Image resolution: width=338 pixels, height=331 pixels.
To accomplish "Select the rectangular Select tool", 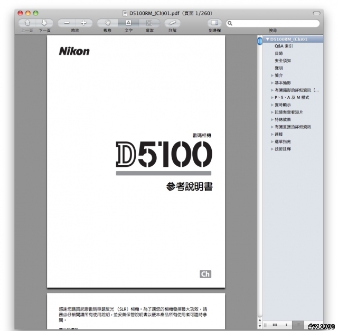I will point(149,23).
